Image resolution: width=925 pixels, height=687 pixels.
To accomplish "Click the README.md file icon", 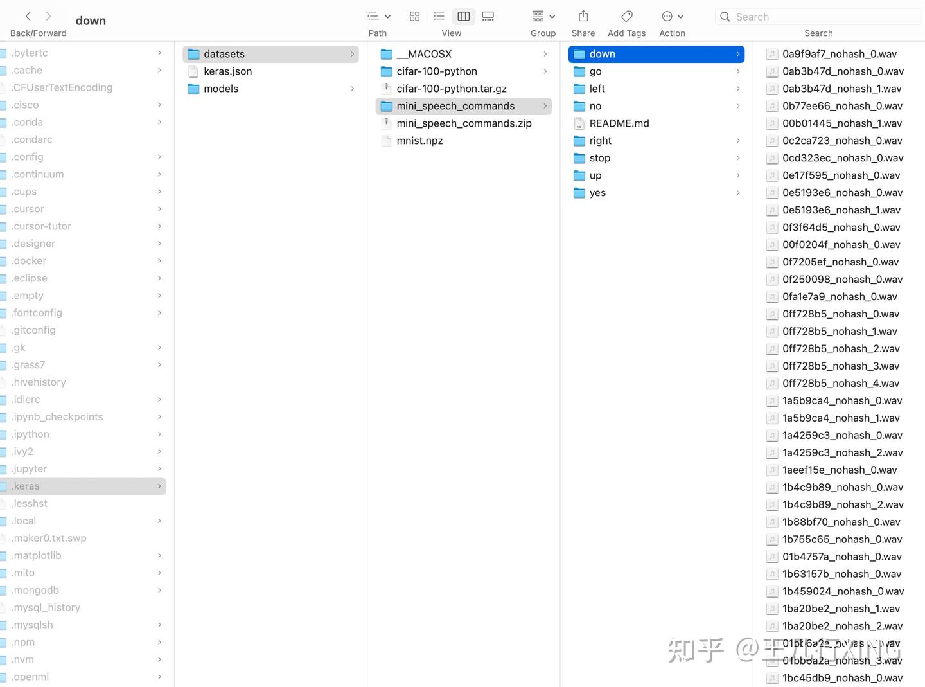I will click(x=579, y=123).
